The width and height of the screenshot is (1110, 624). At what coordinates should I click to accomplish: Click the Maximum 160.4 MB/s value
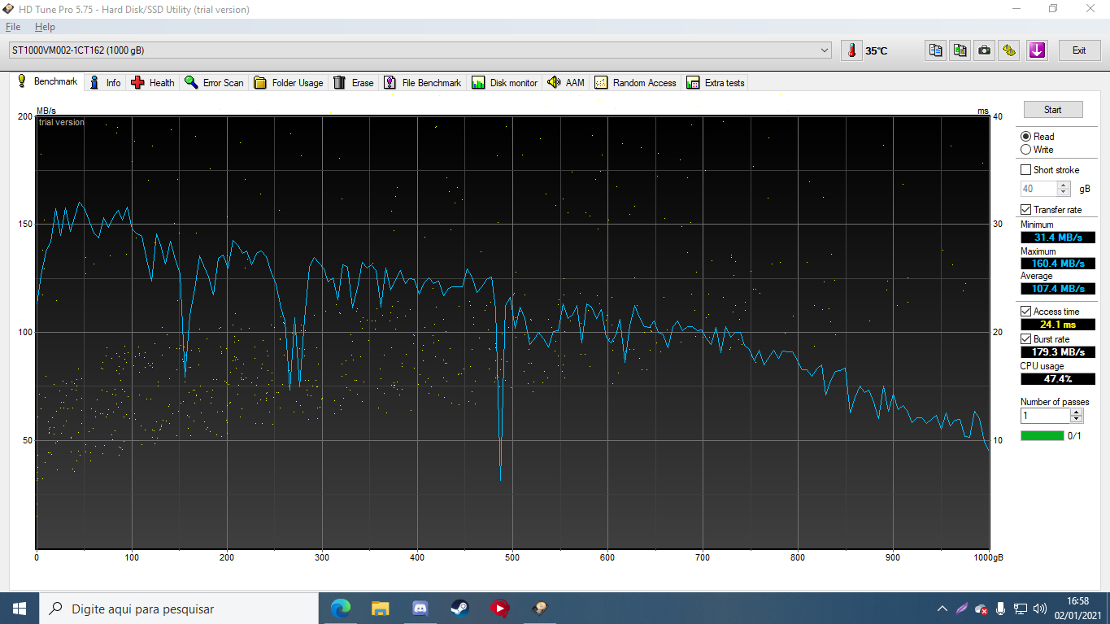click(1058, 264)
